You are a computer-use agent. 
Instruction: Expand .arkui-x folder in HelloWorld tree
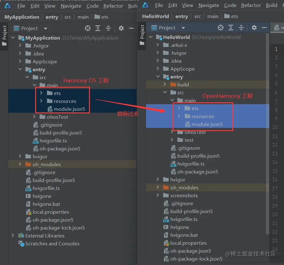(158, 45)
